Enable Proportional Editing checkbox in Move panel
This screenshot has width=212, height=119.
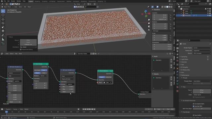(x=21, y=50)
